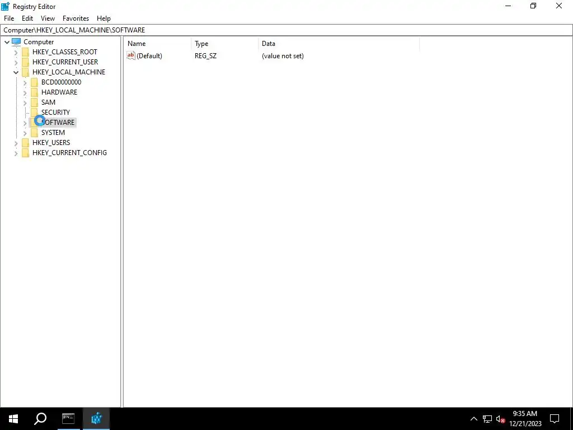Expand the SAM key
The image size is (573, 430).
(x=25, y=103)
